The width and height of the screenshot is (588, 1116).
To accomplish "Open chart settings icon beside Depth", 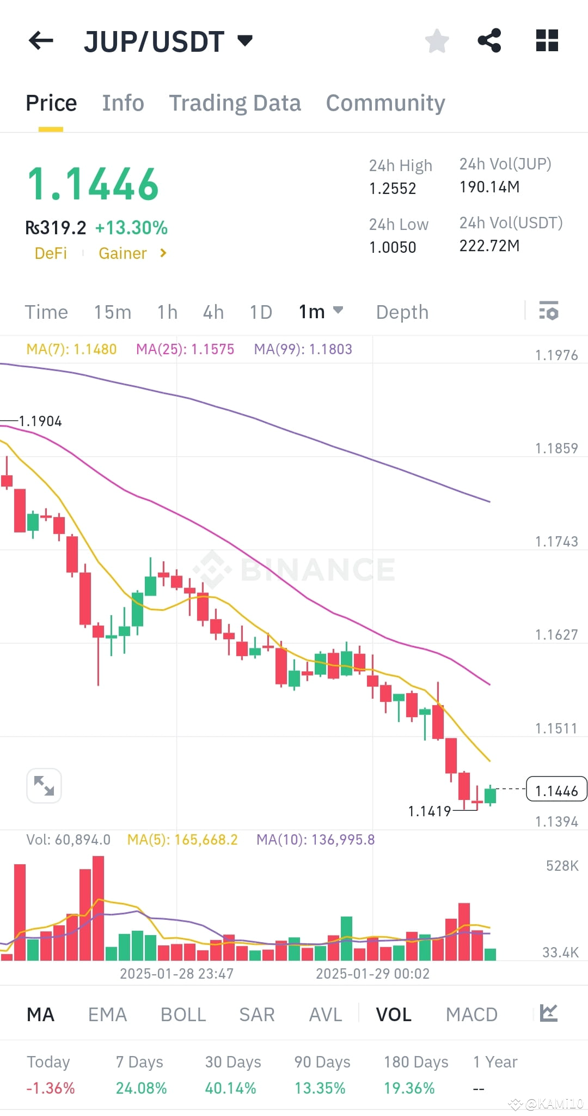I will pos(549,312).
